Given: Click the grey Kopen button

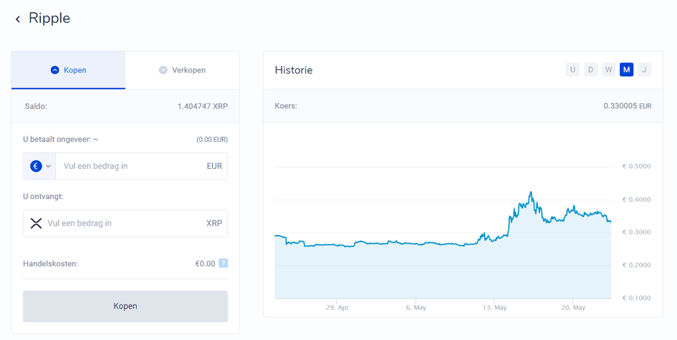Looking at the screenshot, I should [x=125, y=306].
